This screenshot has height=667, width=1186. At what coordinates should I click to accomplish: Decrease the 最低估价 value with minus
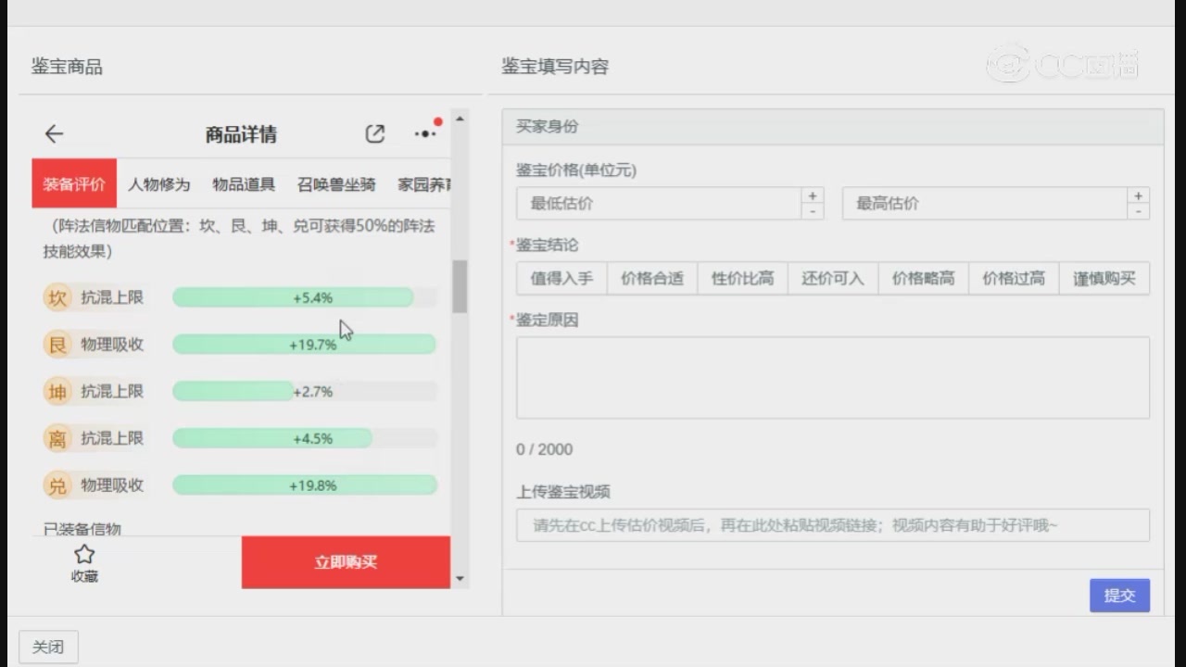(x=813, y=211)
